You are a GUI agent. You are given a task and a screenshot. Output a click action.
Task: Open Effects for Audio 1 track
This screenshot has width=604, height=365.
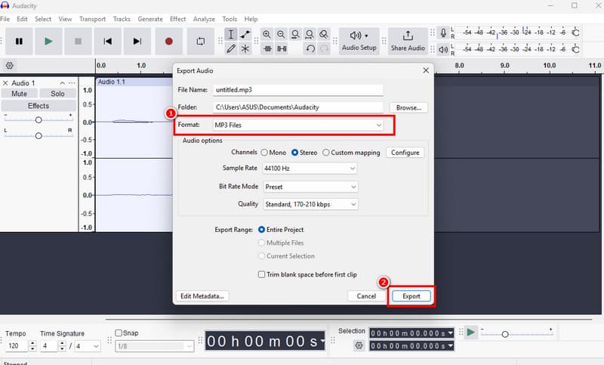[x=39, y=106]
